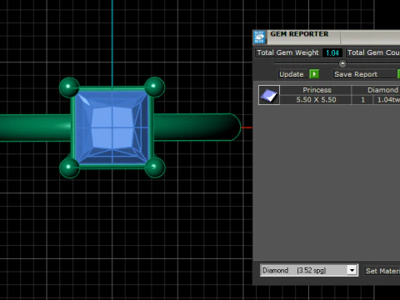This screenshot has height=300, width=400.
Task: Click the 1.04tw weight cell
Action: click(387, 100)
